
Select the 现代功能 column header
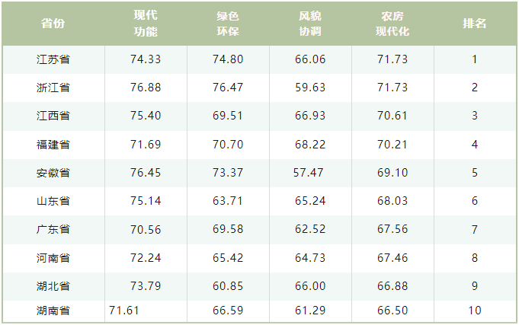(146, 24)
